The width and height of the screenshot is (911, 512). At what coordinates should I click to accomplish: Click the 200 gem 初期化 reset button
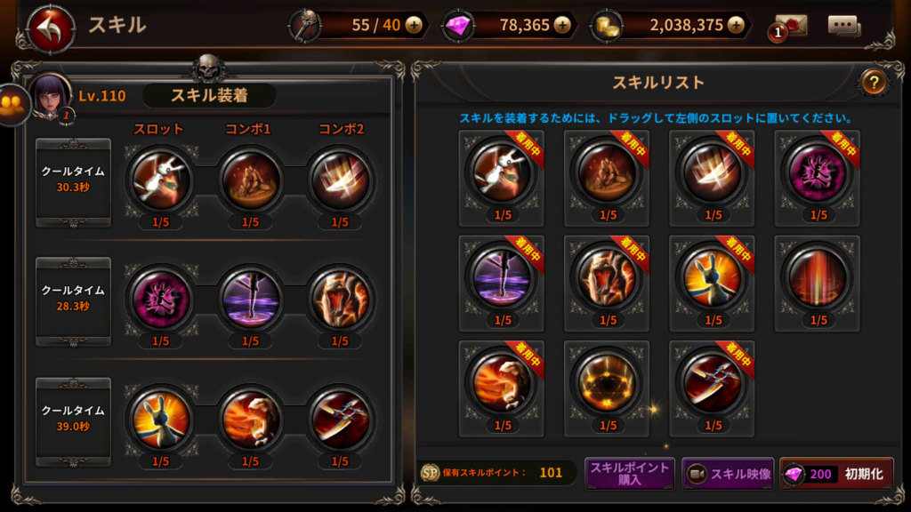click(x=836, y=474)
